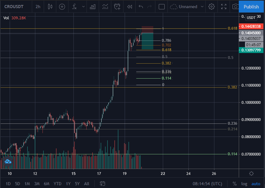265x188 pixels.
Task: Take a chart snapshot with camera icon
Action: point(235,7)
